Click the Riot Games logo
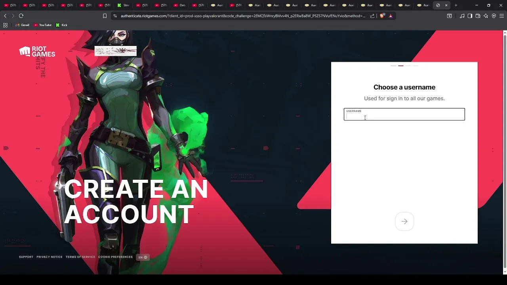This screenshot has height=285, width=507. 37,52
